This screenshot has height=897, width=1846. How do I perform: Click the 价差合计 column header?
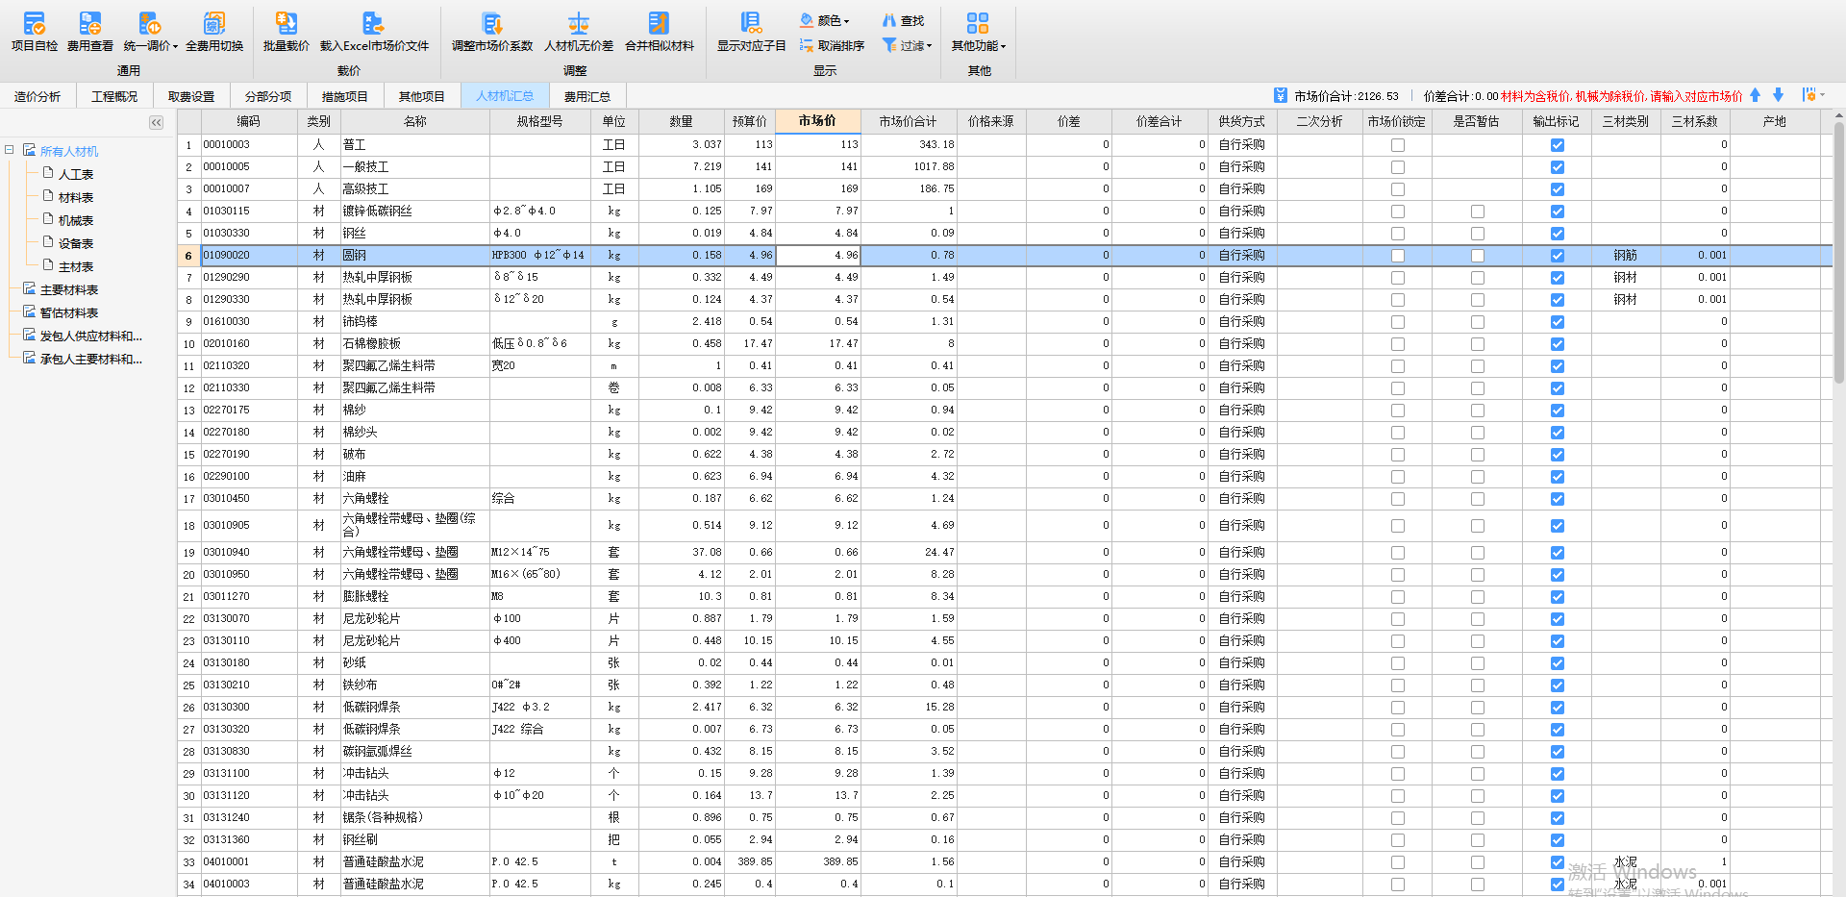[1159, 121]
